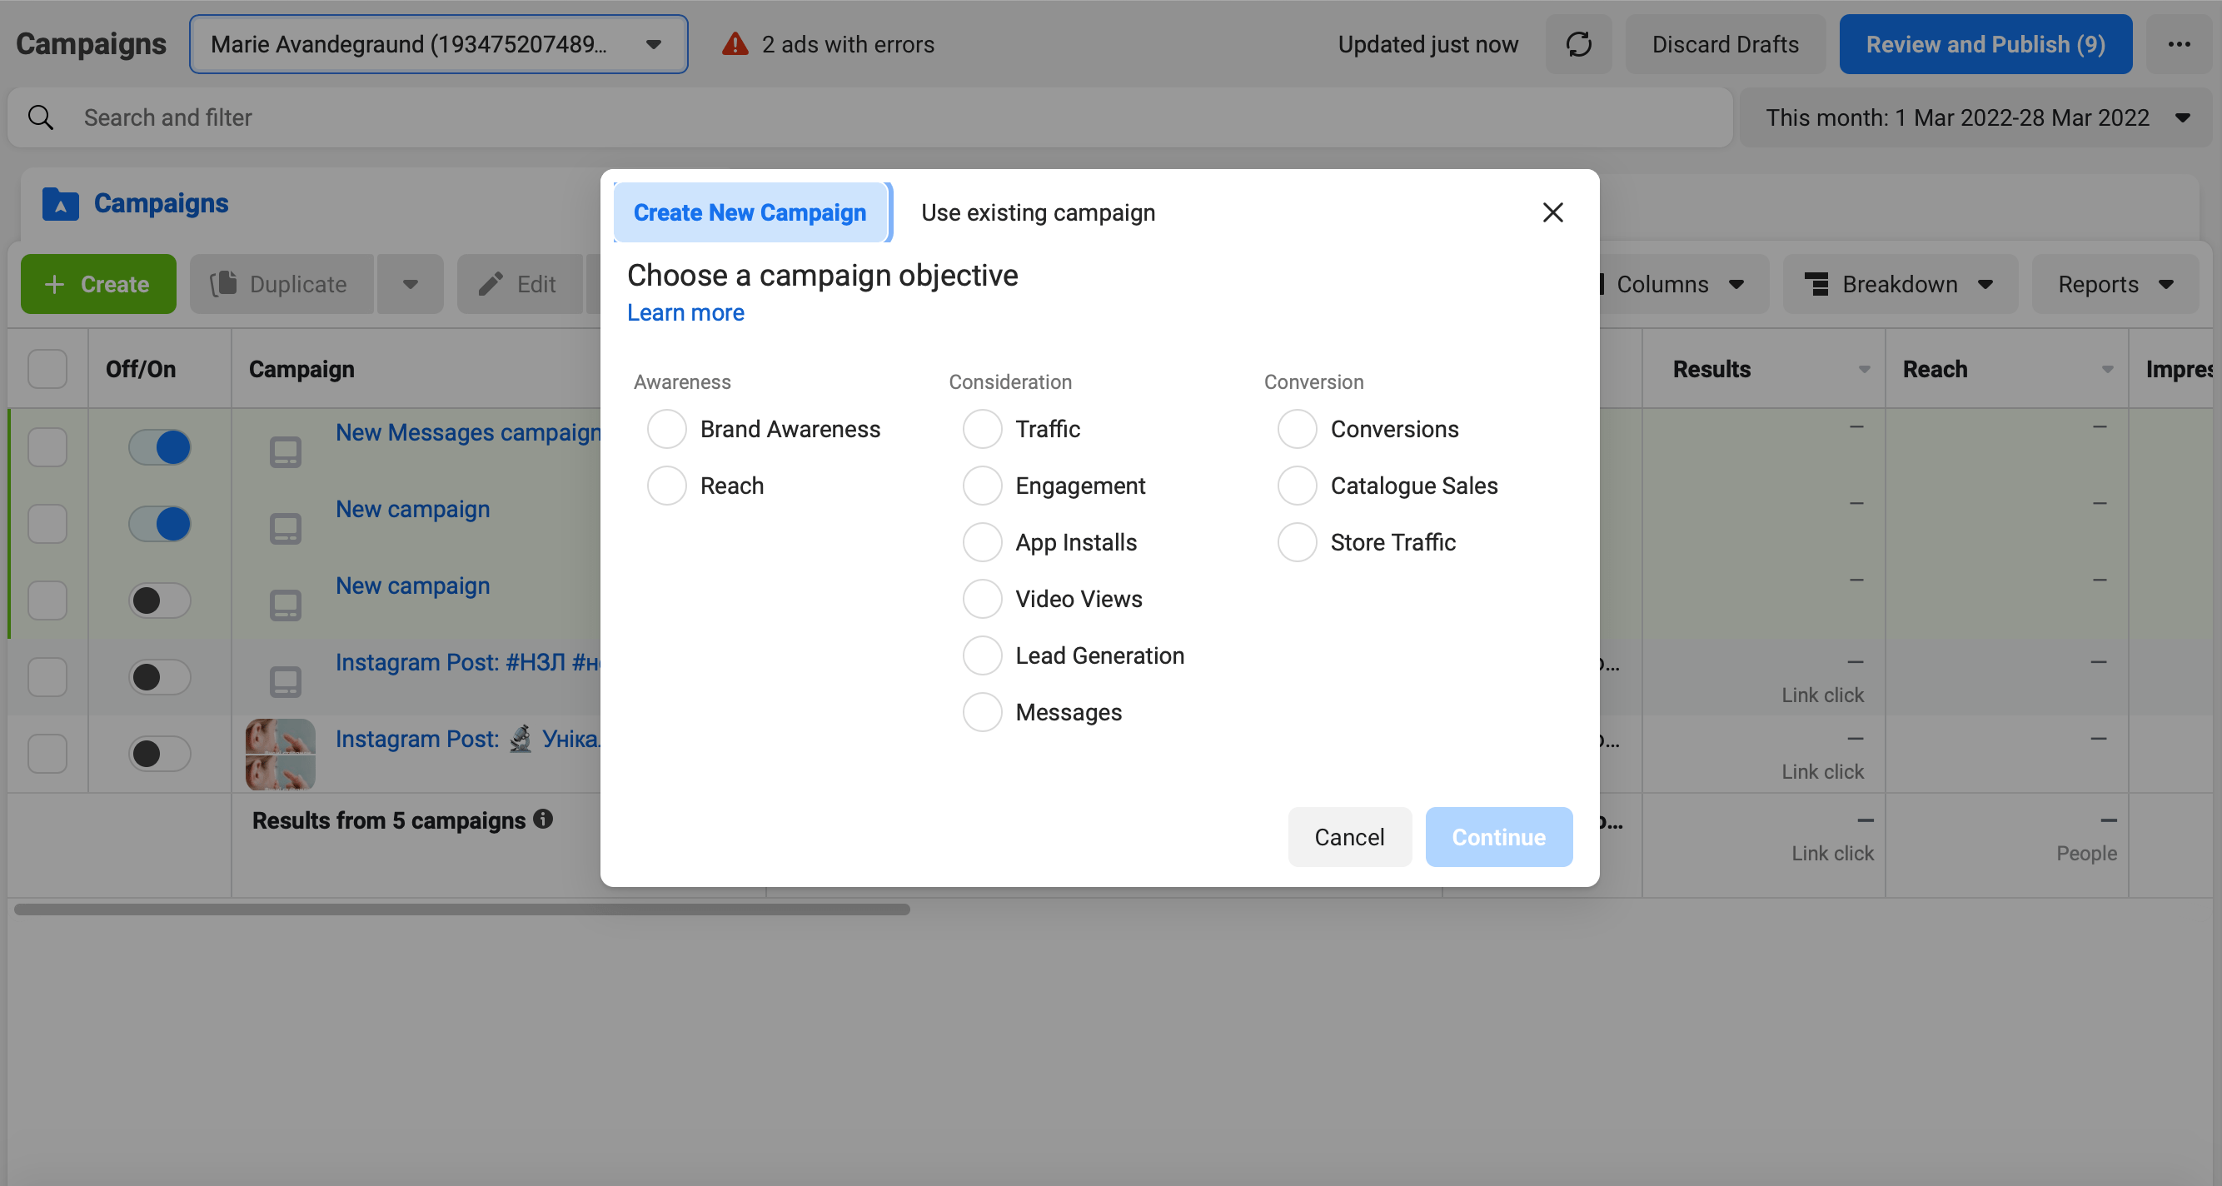The height and width of the screenshot is (1186, 2222).
Task: Open the This month date range dropdown
Action: coord(1975,117)
